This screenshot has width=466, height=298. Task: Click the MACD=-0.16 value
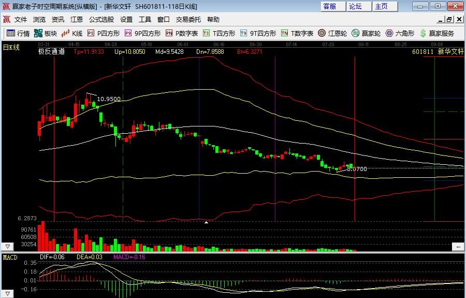(129, 257)
